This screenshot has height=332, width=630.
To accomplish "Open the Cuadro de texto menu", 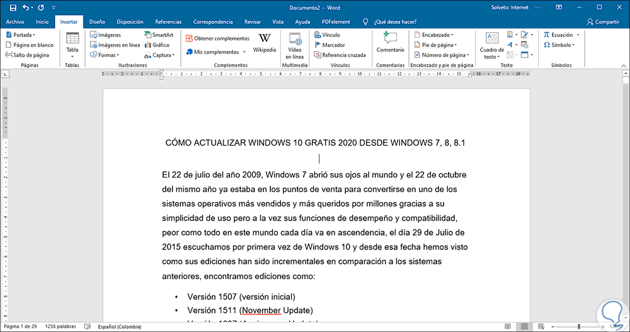I will coord(492,45).
